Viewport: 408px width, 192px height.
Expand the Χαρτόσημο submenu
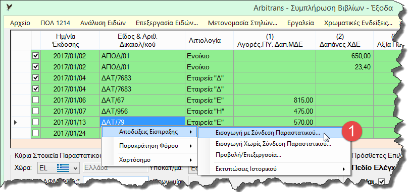[148, 160]
